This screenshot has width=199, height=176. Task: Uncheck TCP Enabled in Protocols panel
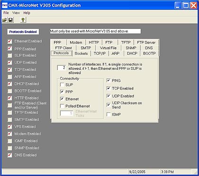[109, 88]
